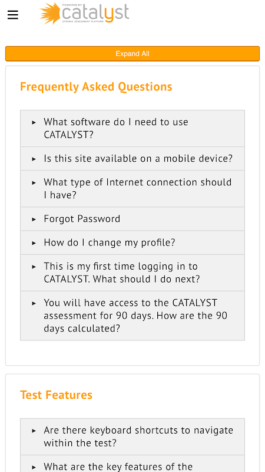Expand 'What software do I need' question
This screenshot has height=472, width=265.
[x=132, y=129]
